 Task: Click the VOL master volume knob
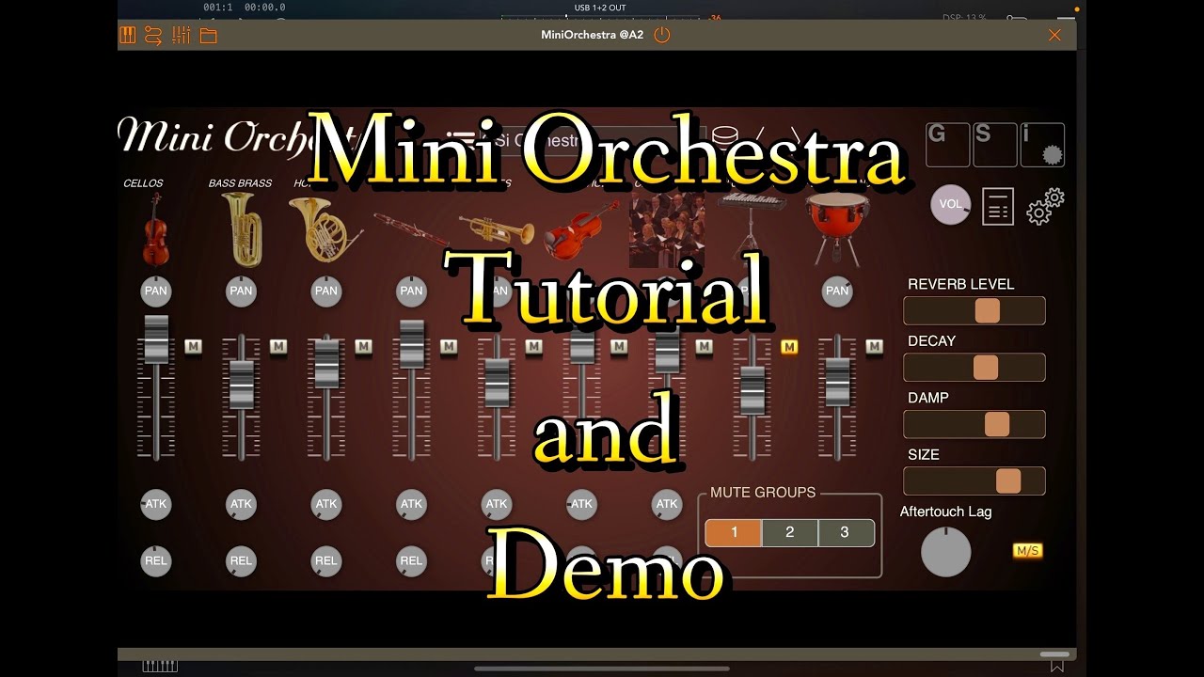pyautogui.click(x=950, y=204)
